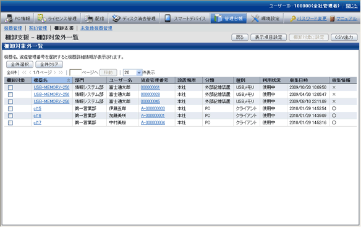The height and width of the screenshot is (227, 361).
Task: Select the ディスク消去管理 disk icon
Action: pos(116,19)
